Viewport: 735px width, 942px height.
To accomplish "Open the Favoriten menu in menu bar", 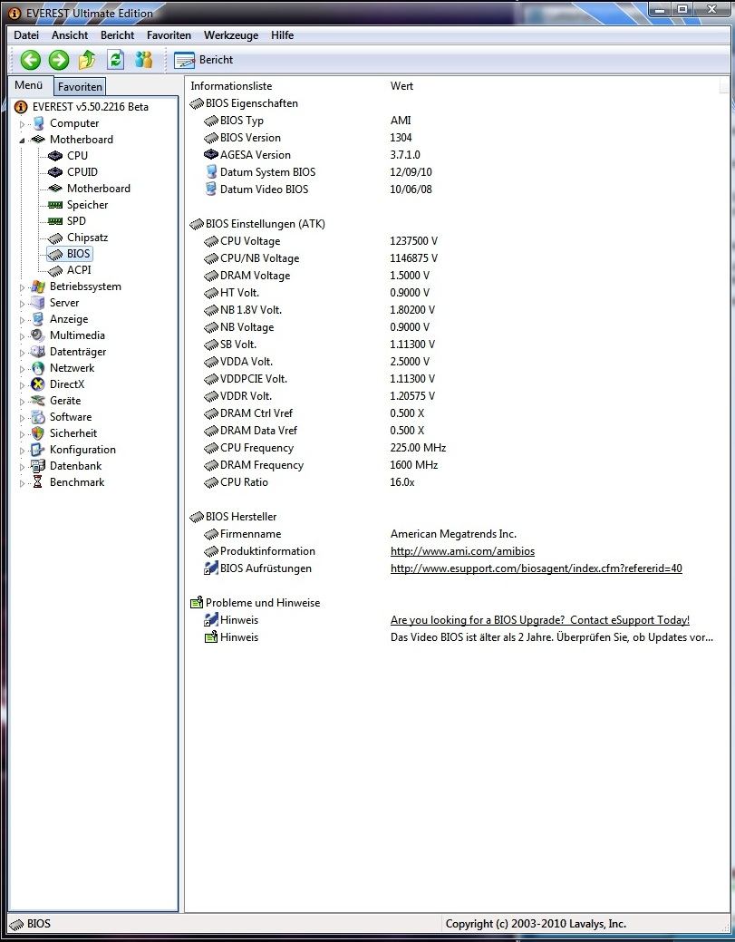I will pos(169,35).
